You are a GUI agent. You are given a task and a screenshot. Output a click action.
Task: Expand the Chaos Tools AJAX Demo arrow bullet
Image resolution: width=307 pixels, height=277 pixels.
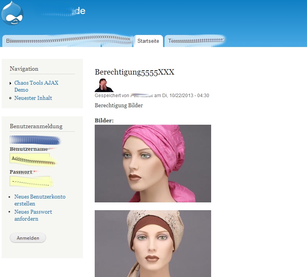10,83
